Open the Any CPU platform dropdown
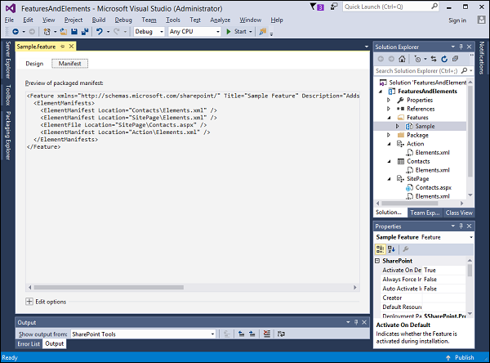Image resolution: width=490 pixels, height=363 pixels. (x=194, y=32)
